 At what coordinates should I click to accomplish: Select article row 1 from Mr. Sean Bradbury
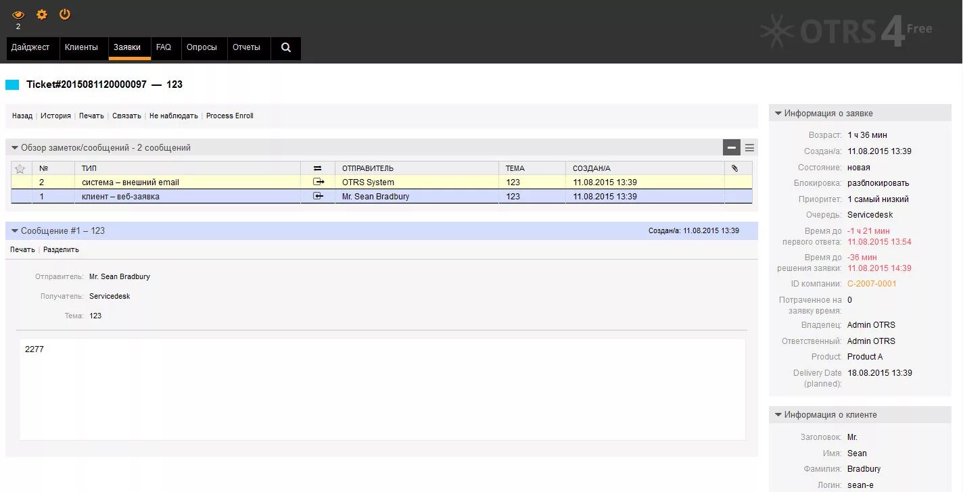pyautogui.click(x=381, y=197)
